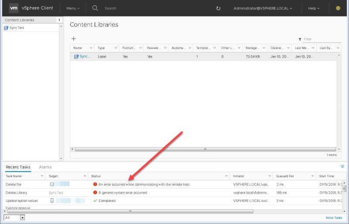Click the Content Libraries navigator header
This screenshot has height=224, width=349.
pos(20,20)
